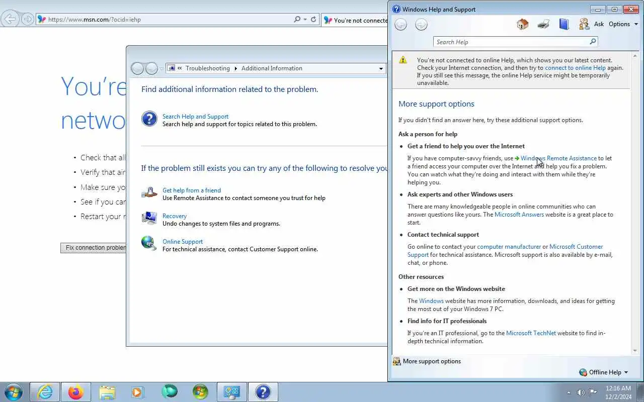The image size is (644, 402).
Task: Click the warning icon in Help notice
Action: (x=403, y=60)
